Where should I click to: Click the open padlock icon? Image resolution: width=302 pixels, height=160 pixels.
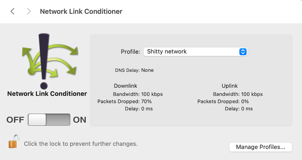[x=14, y=141]
